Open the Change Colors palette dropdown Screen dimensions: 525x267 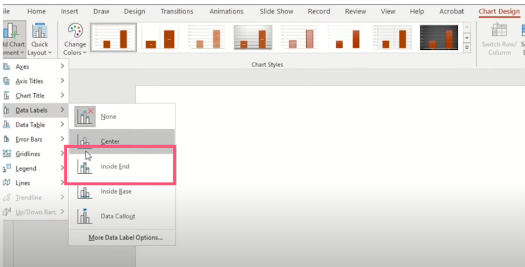coord(75,39)
